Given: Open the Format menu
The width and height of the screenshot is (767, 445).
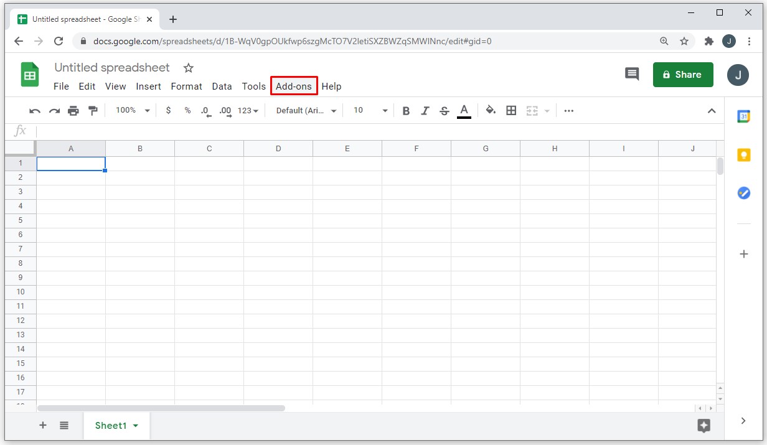Looking at the screenshot, I should [x=186, y=87].
